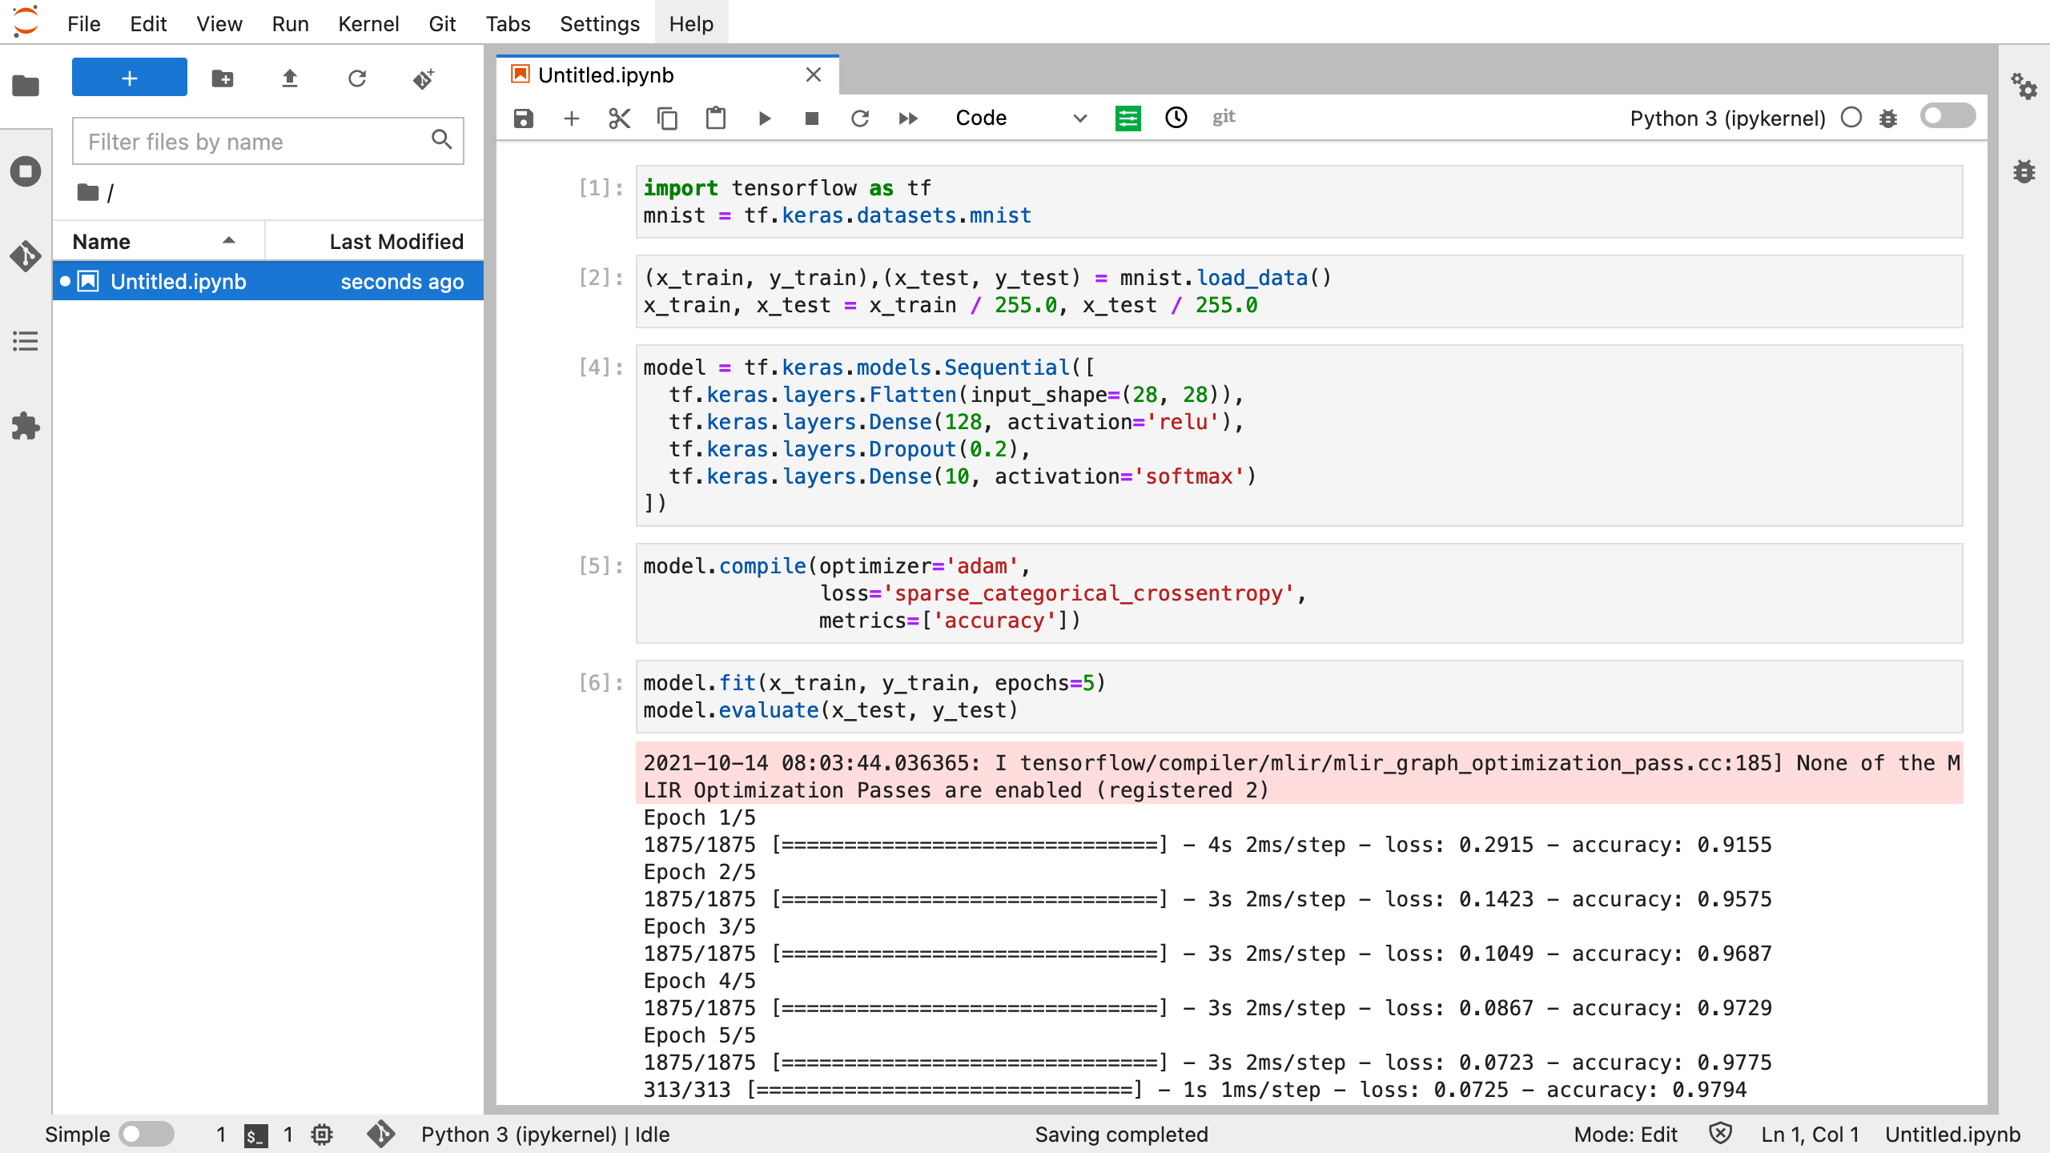
Task: Click Ln 1, Col 1 status item
Action: point(1810,1135)
